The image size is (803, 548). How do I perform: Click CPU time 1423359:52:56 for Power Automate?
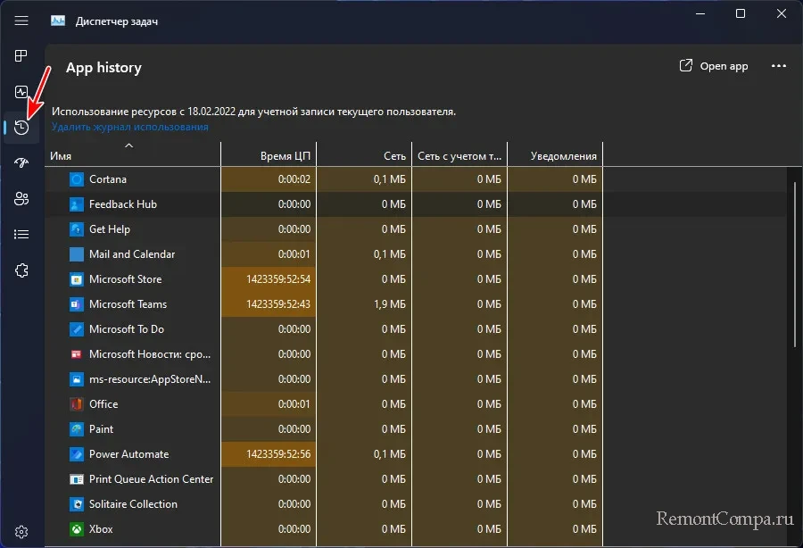pos(278,454)
